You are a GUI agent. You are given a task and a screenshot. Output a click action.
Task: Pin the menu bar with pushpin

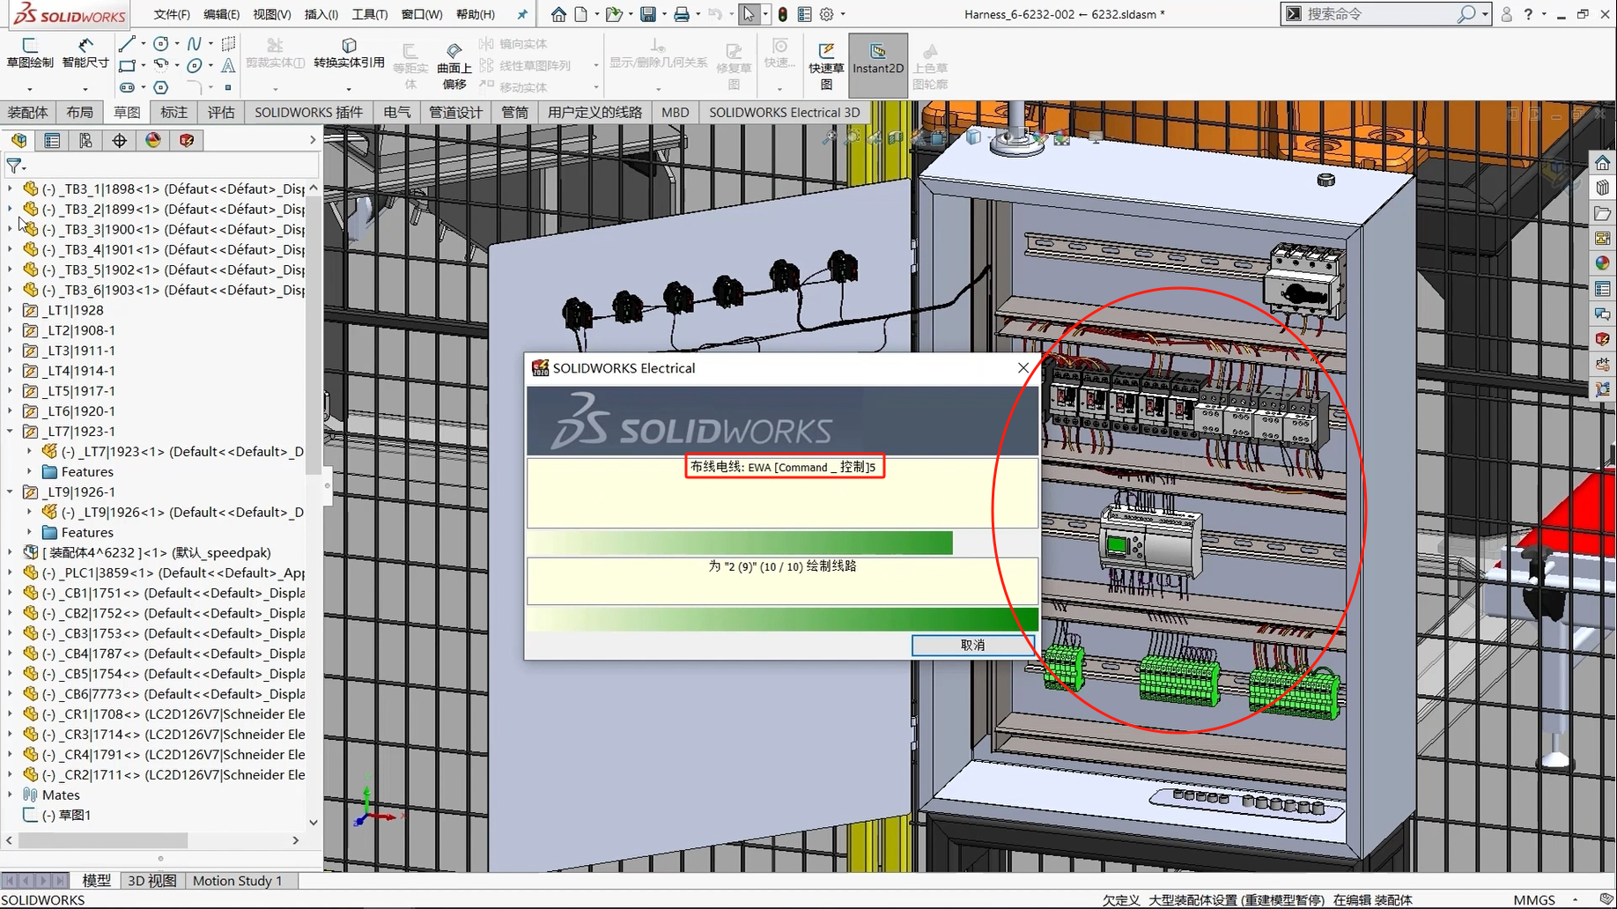tap(522, 14)
